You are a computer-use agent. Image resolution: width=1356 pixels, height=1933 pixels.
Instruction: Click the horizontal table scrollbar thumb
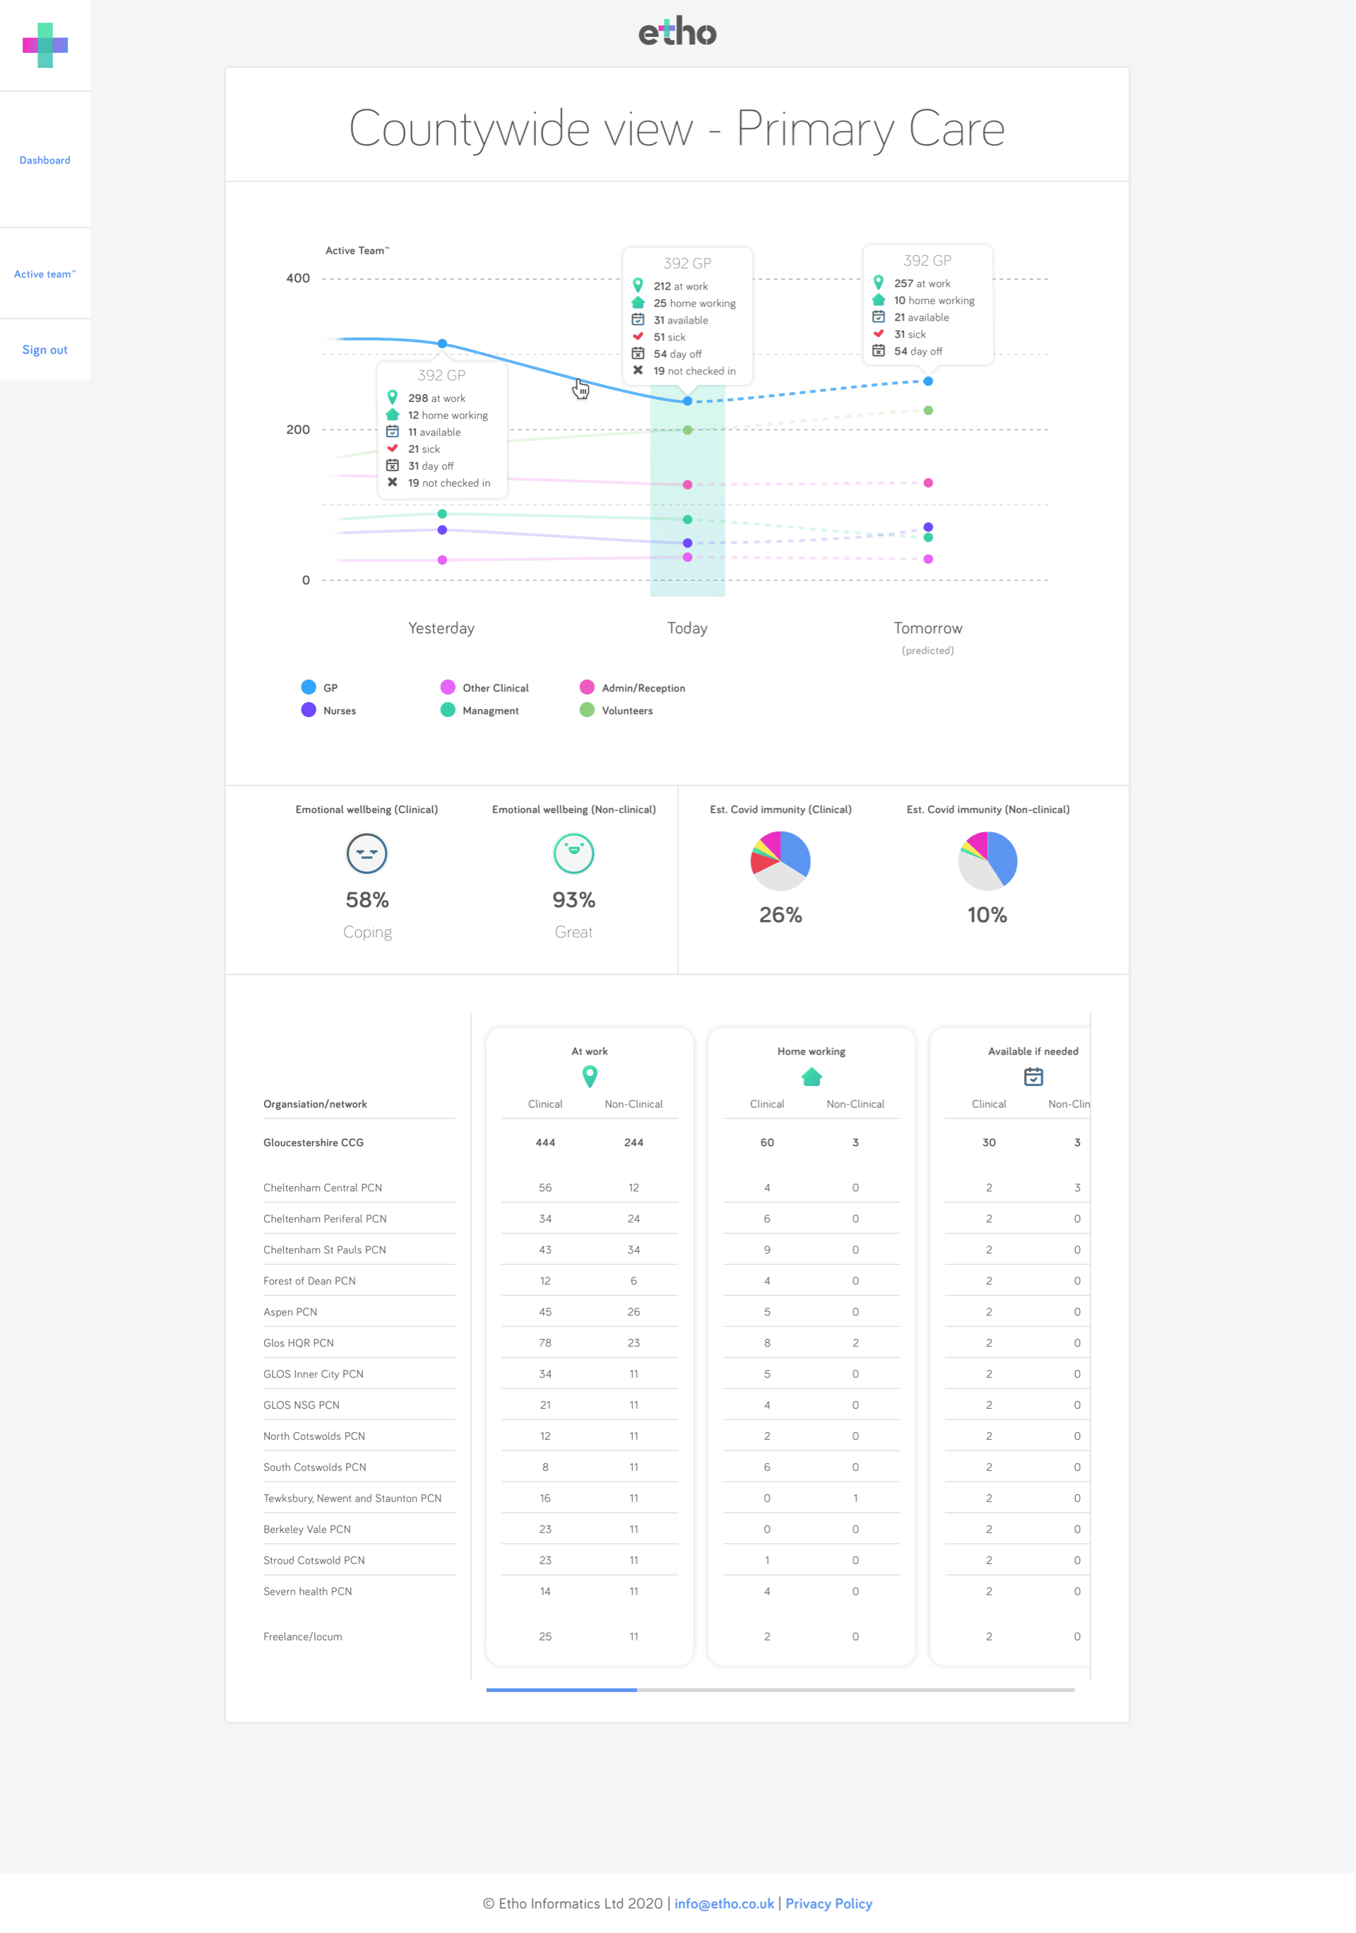pos(561,1690)
